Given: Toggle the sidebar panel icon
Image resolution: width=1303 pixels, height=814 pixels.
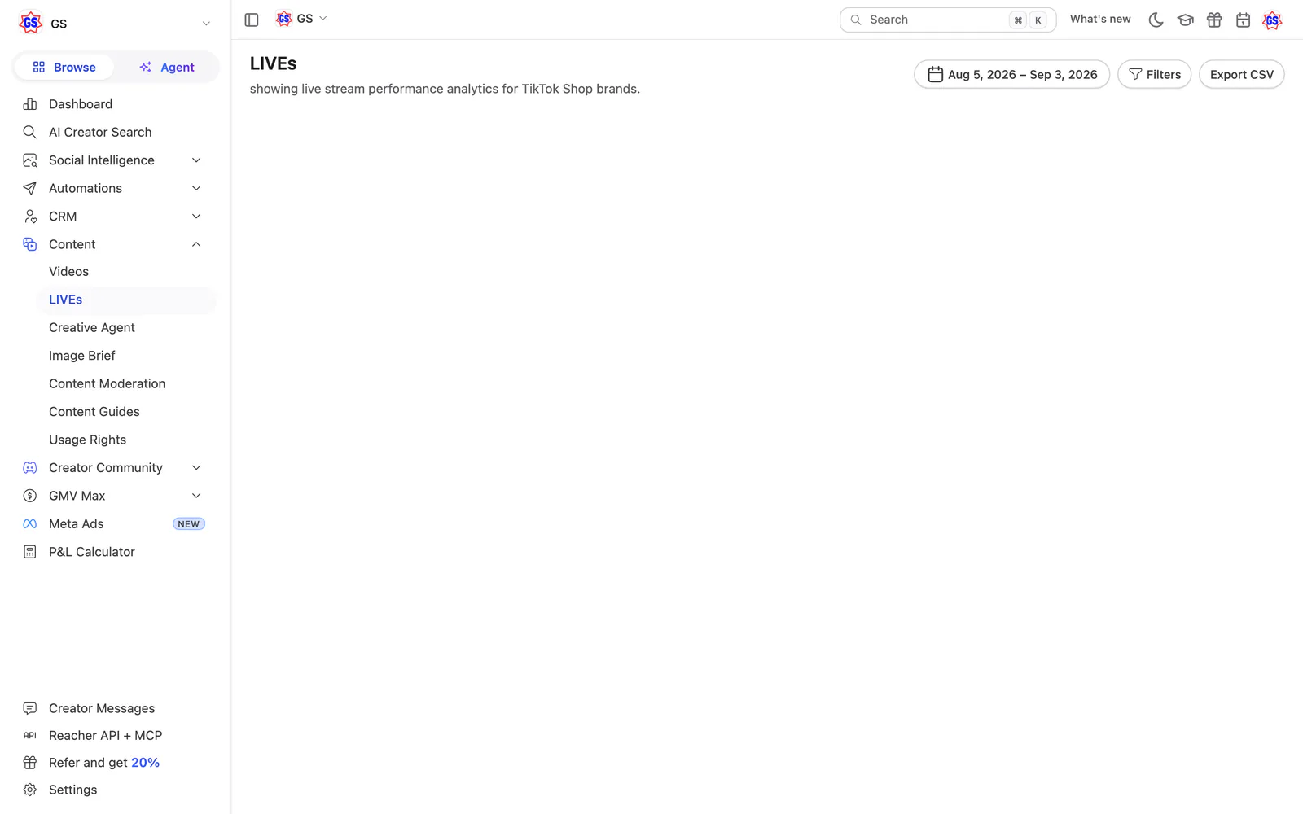Looking at the screenshot, I should click(x=252, y=20).
